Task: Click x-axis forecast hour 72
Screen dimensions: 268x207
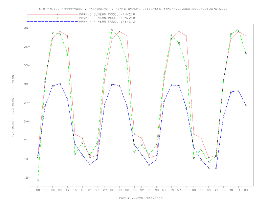Action: pos(216,190)
